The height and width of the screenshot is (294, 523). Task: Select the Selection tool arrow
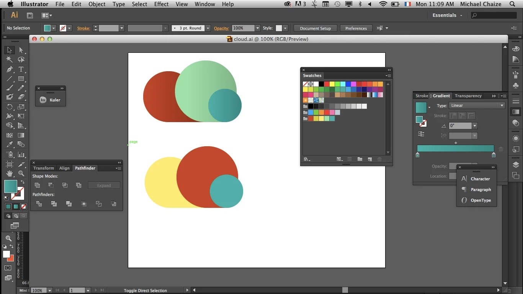click(9, 50)
